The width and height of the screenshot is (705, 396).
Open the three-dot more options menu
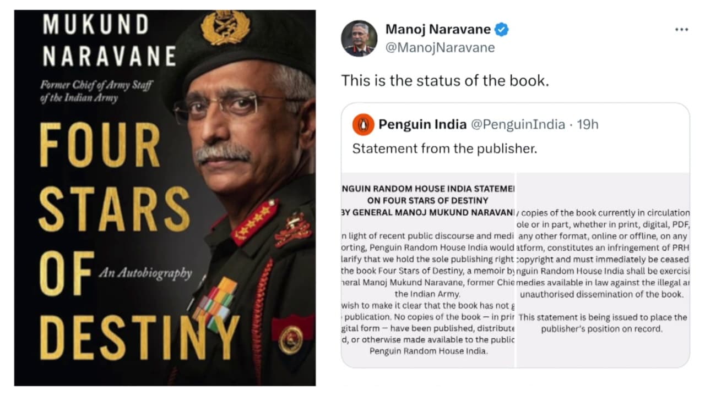pyautogui.click(x=681, y=30)
